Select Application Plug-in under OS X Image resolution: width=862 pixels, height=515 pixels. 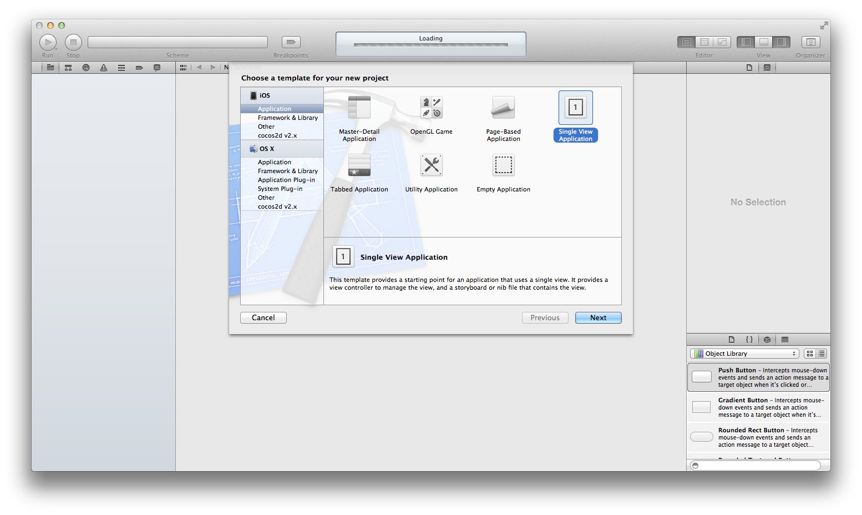click(282, 180)
